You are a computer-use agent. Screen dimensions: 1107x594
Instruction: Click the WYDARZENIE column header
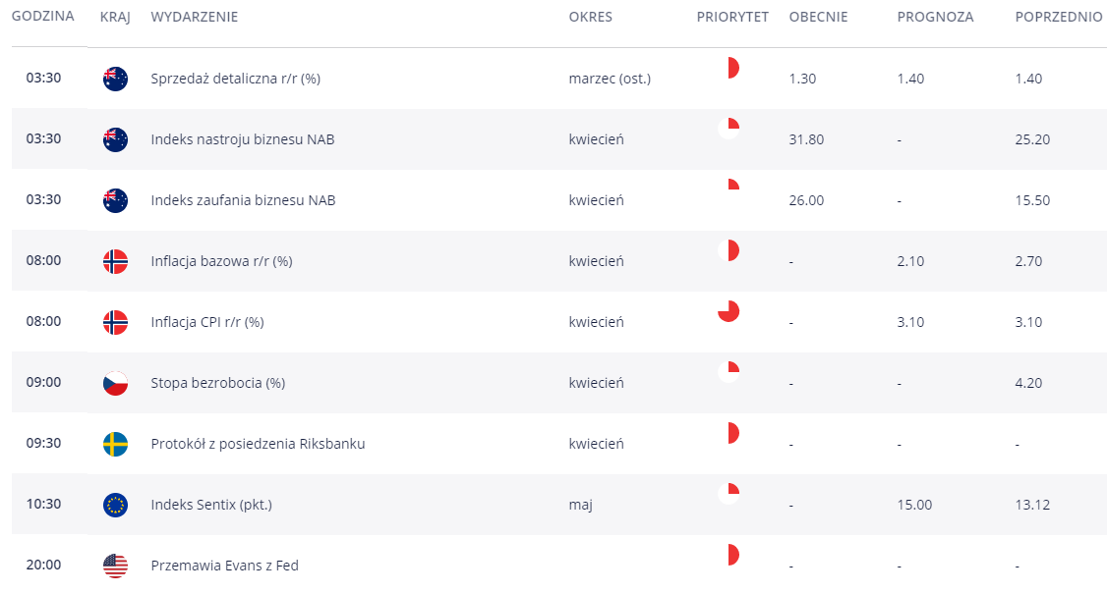tap(194, 17)
